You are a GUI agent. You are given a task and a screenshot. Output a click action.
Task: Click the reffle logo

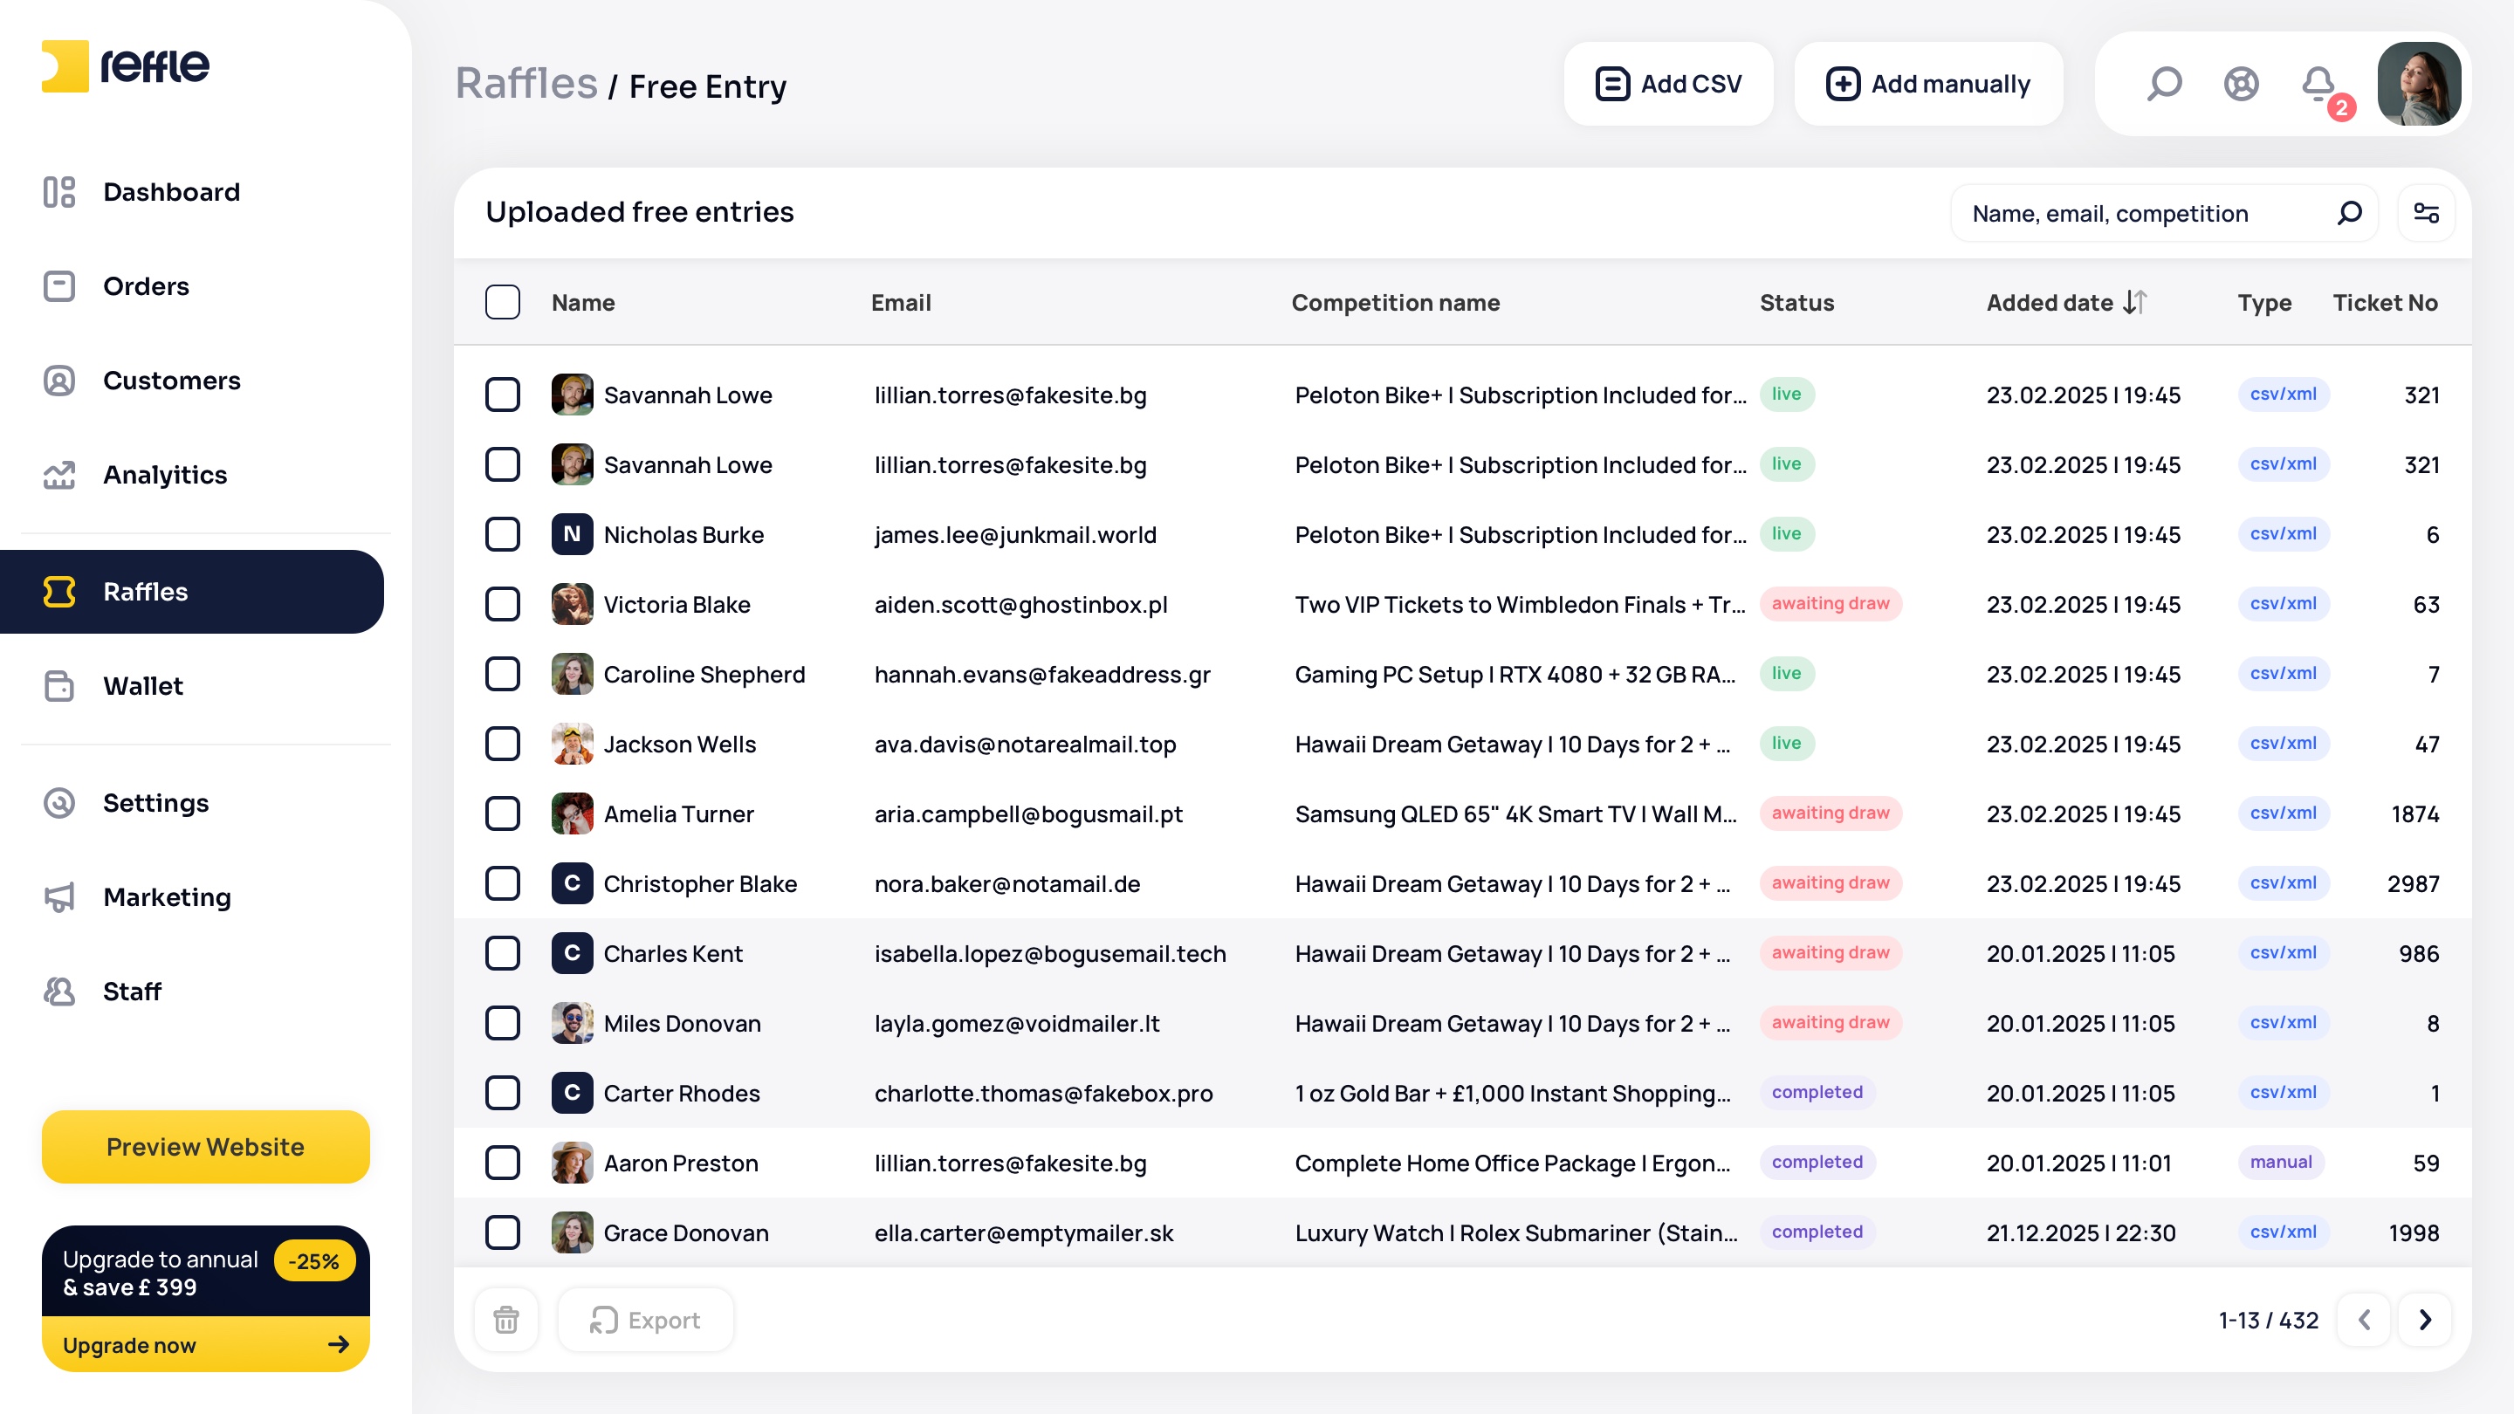pyautogui.click(x=126, y=66)
